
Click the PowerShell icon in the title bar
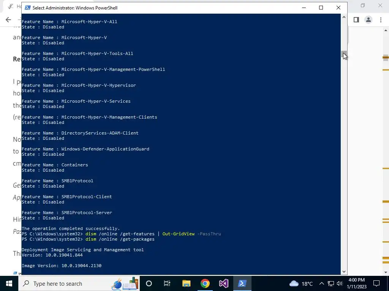click(x=27, y=8)
